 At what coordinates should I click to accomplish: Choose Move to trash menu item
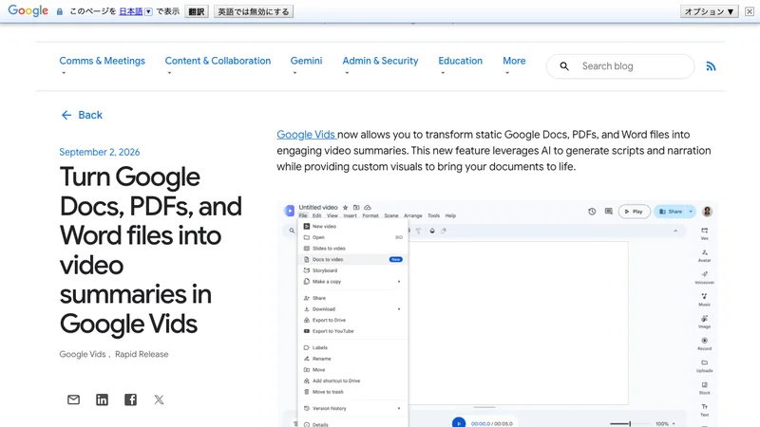(352, 392)
